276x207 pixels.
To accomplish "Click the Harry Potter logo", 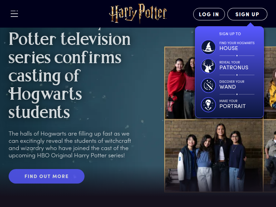I will click(x=138, y=13).
